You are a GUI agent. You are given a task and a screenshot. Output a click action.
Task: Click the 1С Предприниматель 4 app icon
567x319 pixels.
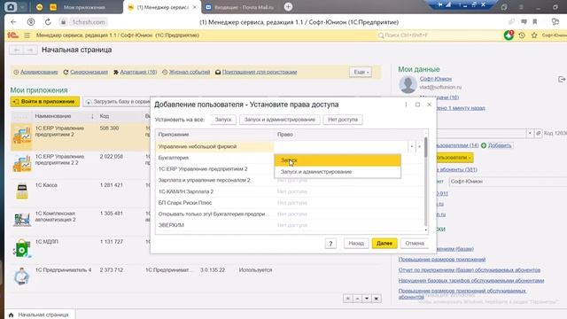(21, 276)
